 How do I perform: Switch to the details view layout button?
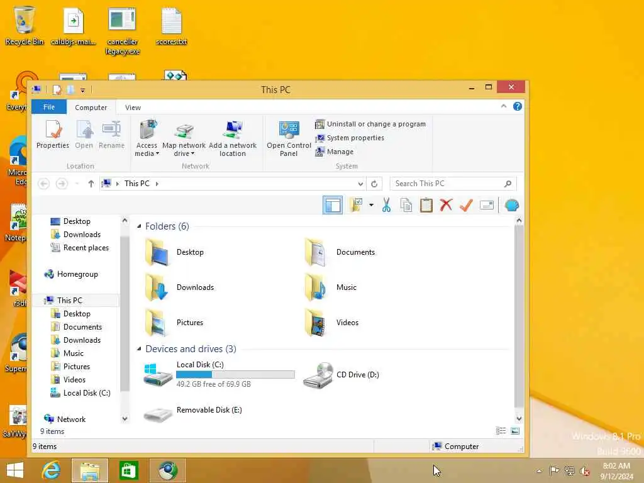click(501, 431)
